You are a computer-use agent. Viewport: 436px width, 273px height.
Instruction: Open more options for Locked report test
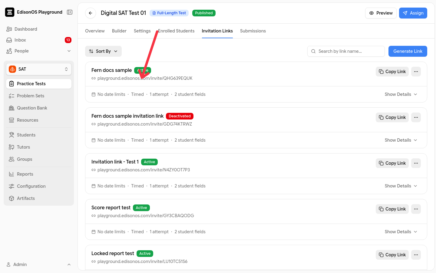click(416, 255)
